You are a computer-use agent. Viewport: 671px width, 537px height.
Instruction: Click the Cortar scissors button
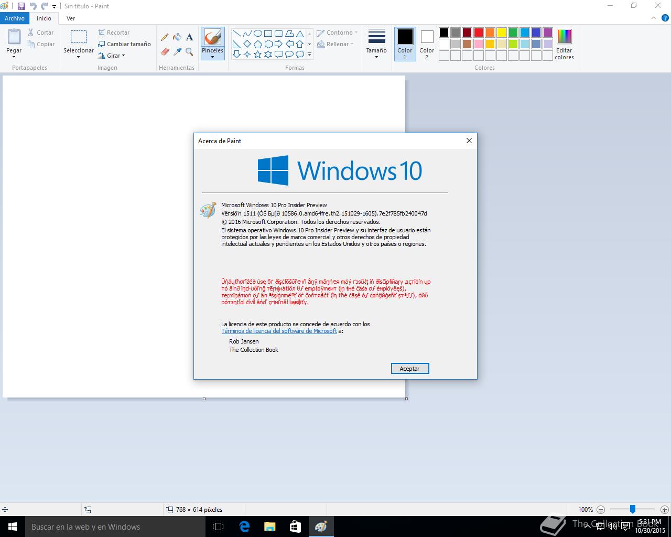[x=41, y=33]
